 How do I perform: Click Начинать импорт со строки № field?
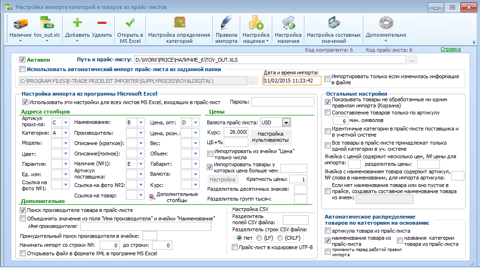[109, 245]
